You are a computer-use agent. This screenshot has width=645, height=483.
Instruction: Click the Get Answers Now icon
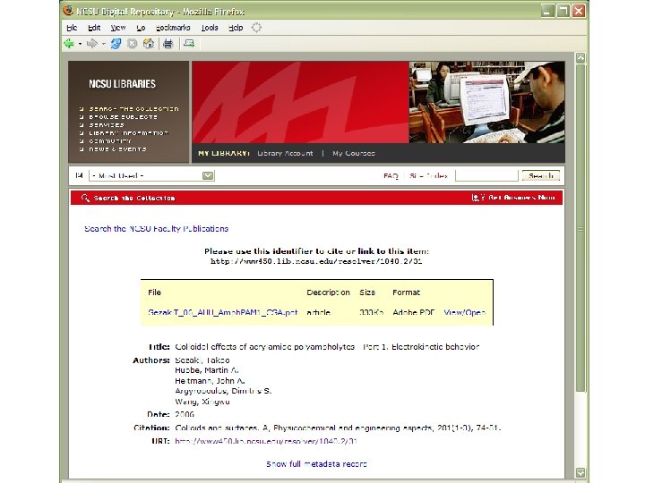[478, 198]
